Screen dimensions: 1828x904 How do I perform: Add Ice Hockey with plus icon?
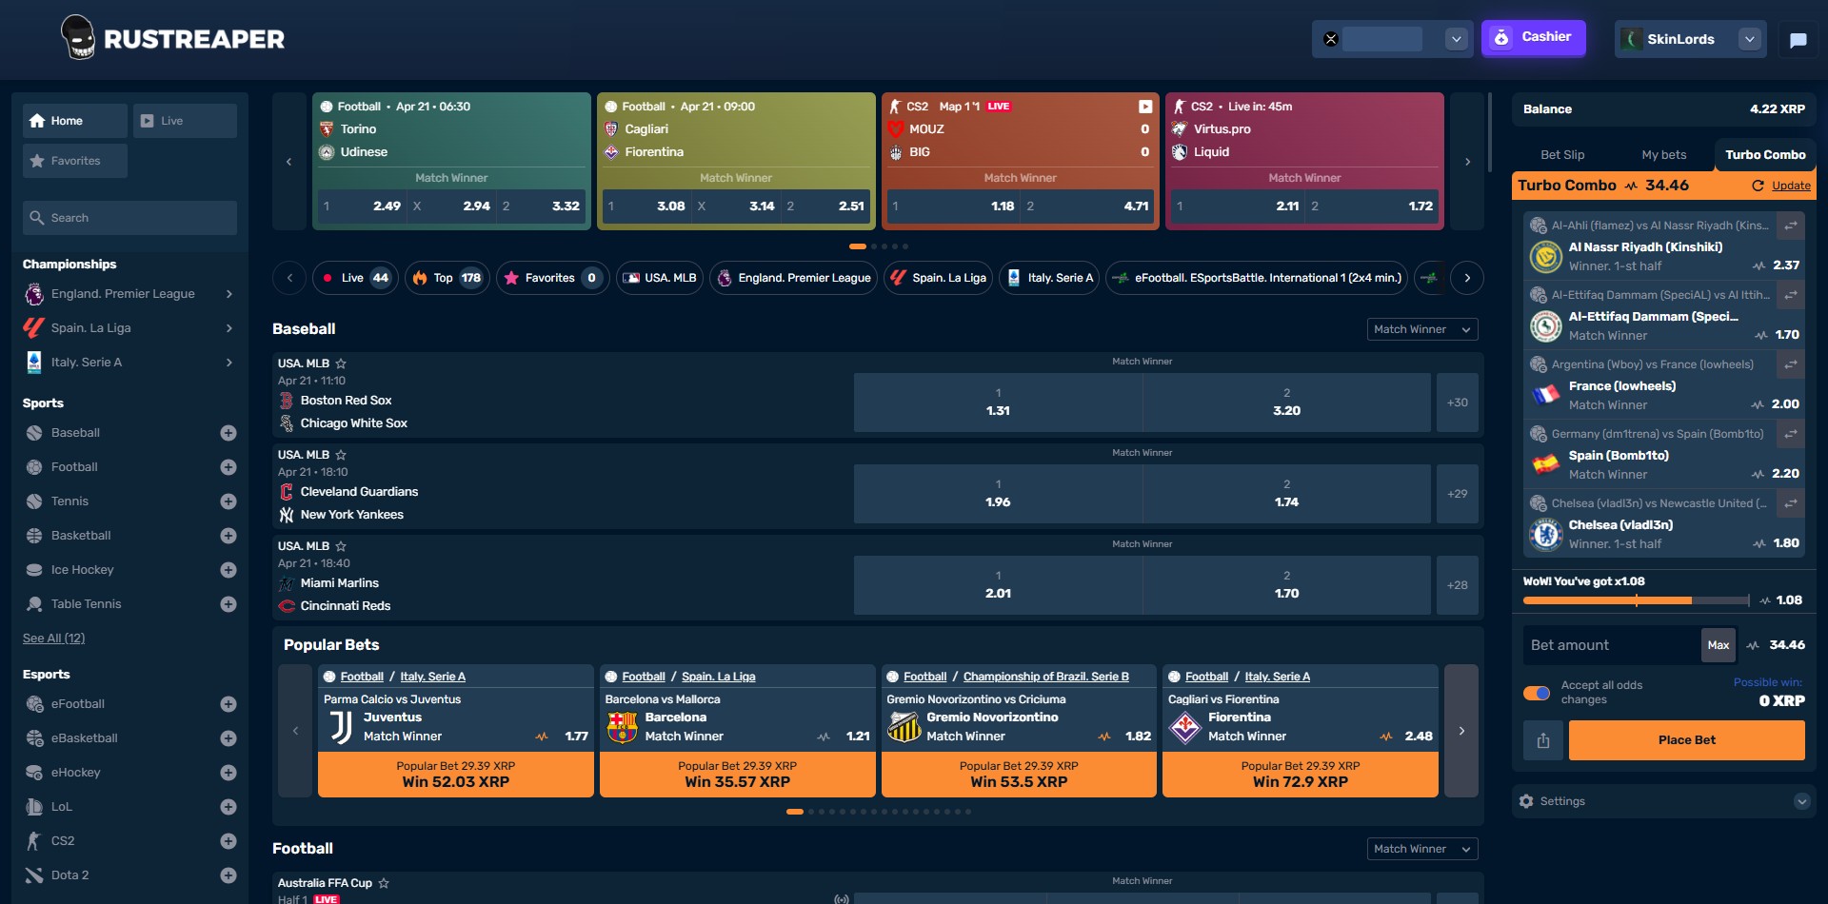[x=228, y=570]
